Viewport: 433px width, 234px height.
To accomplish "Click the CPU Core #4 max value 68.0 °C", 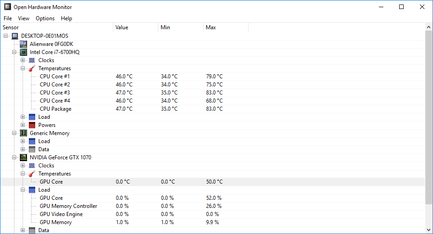I will [x=214, y=101].
